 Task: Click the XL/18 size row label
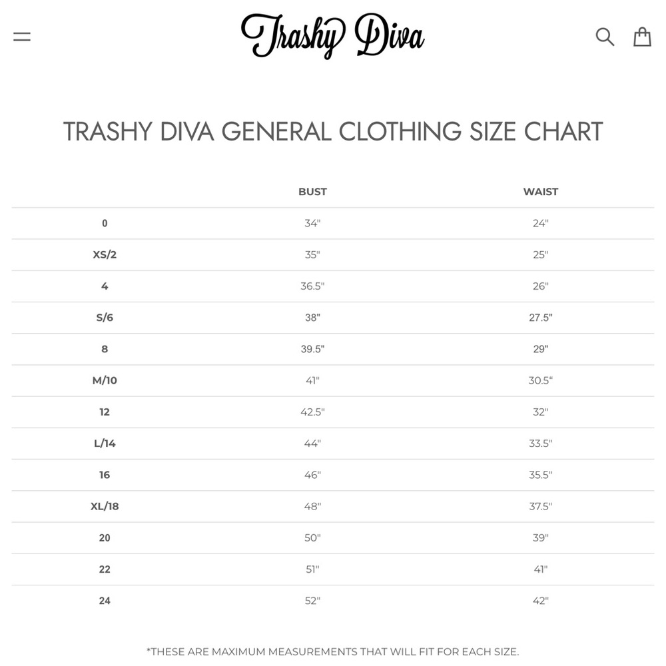pyautogui.click(x=105, y=506)
